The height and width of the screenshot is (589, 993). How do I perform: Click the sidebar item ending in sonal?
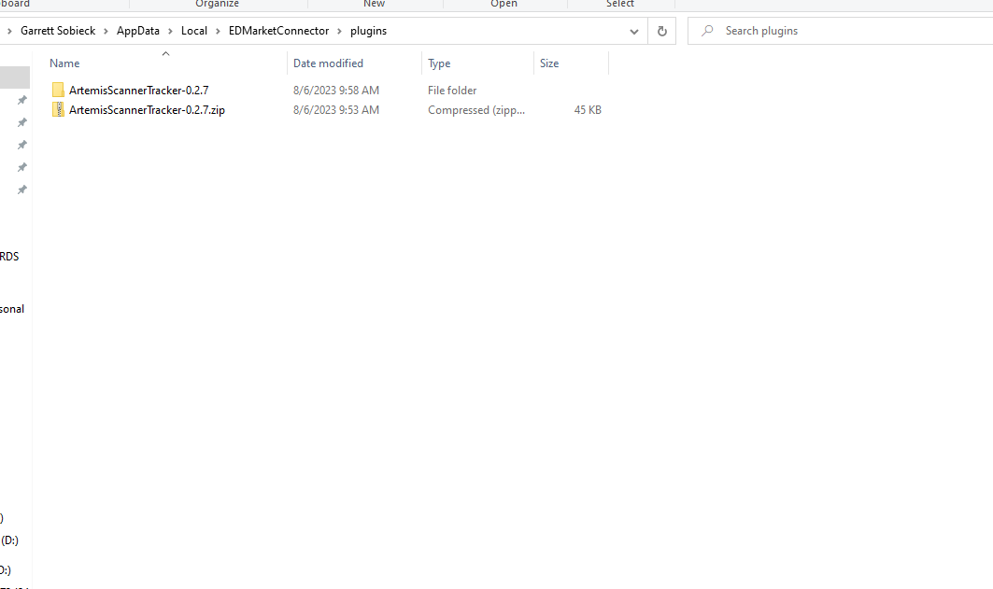pos(12,309)
